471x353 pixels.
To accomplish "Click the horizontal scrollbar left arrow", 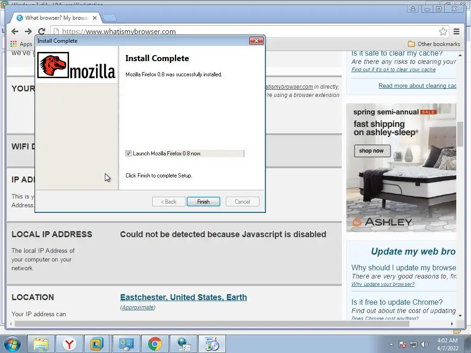I will 11,324.
